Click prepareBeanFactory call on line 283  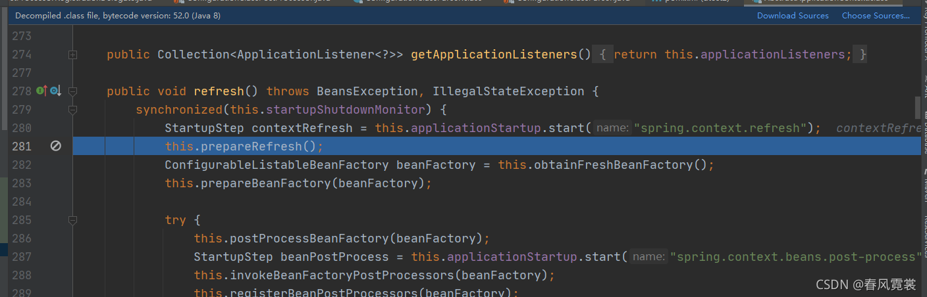265,183
